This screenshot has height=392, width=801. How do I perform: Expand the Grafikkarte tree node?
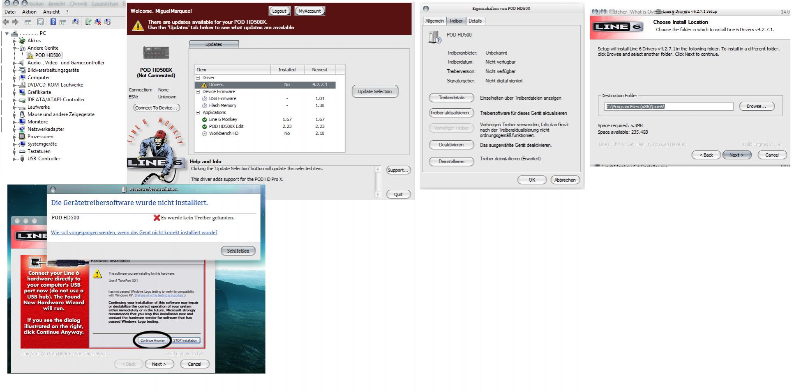pos(15,92)
